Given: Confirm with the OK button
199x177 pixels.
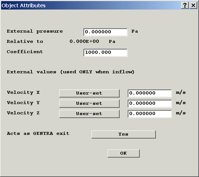Looking at the screenshot, I should [x=124, y=153].
